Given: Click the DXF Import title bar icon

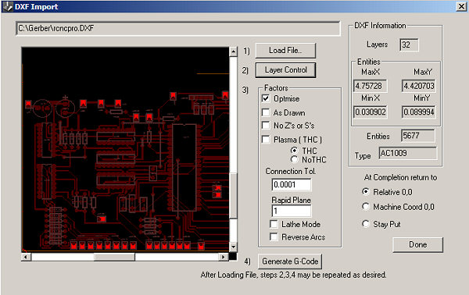Looking at the screenshot, I should point(7,6).
